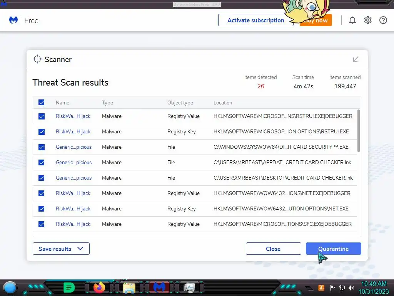Click the Malwarebytes logo in header
The height and width of the screenshot is (296, 394).
[x=13, y=20]
